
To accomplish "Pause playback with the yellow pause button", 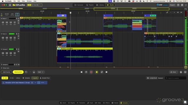I will (97, 72).
